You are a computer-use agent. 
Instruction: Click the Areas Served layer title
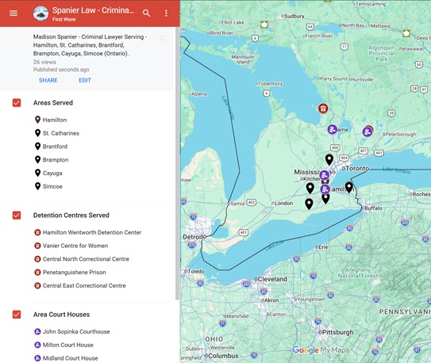click(x=53, y=103)
